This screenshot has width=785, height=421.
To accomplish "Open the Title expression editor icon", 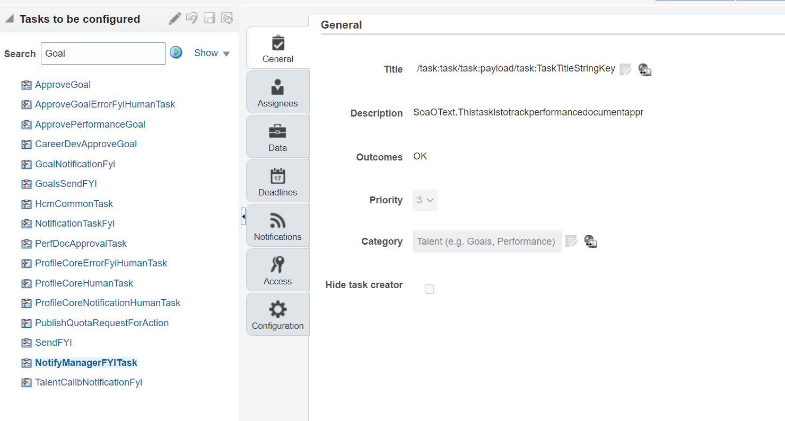I will (x=625, y=69).
